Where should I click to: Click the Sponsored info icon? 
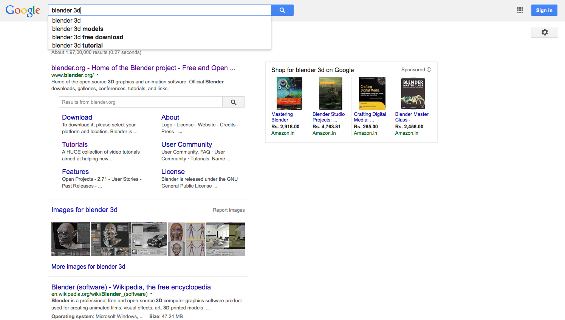(x=429, y=69)
